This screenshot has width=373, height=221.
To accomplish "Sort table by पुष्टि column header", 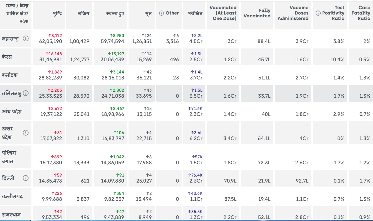I will tap(57, 13).
